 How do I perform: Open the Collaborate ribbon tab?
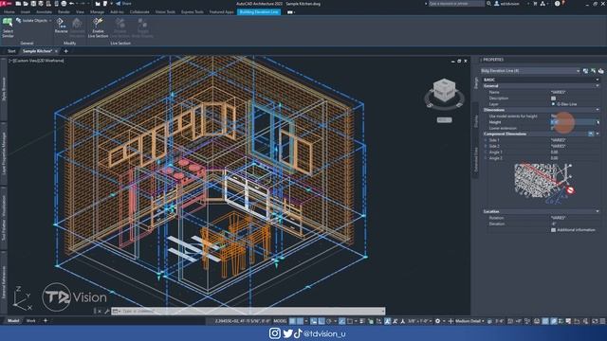coord(139,12)
